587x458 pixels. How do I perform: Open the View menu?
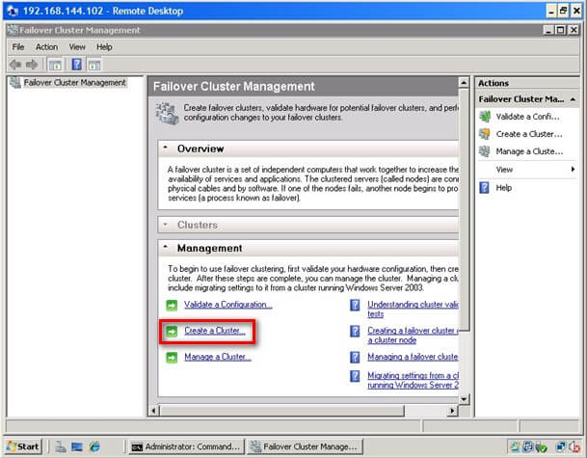pyautogui.click(x=77, y=47)
